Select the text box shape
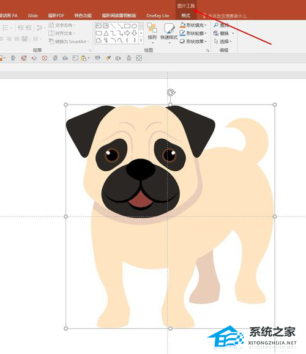This screenshot has height=354, width=306. click(x=99, y=26)
